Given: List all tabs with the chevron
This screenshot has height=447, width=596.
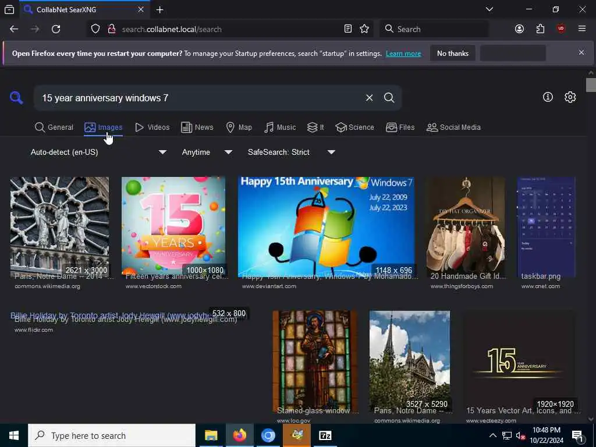Looking at the screenshot, I should tap(489, 9).
